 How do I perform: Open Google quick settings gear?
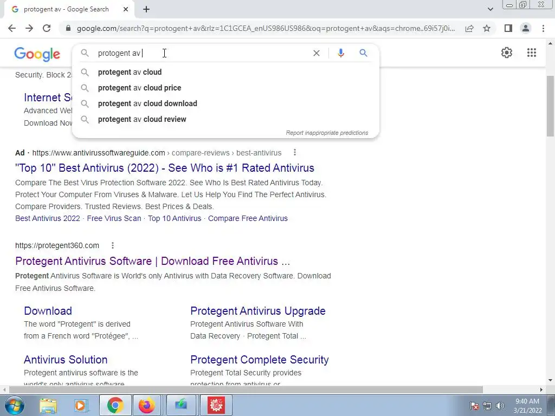point(507,53)
